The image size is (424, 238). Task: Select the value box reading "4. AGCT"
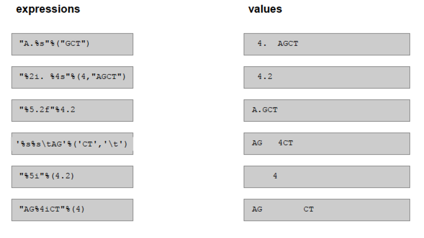[x=327, y=44]
